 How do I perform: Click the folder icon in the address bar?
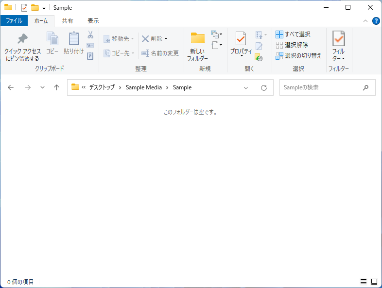coord(75,87)
